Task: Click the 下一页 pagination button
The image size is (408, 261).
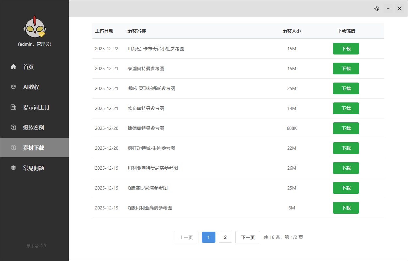Action: [x=247, y=237]
